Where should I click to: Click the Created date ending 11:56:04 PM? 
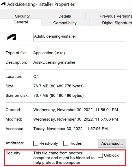click(x=76, y=110)
